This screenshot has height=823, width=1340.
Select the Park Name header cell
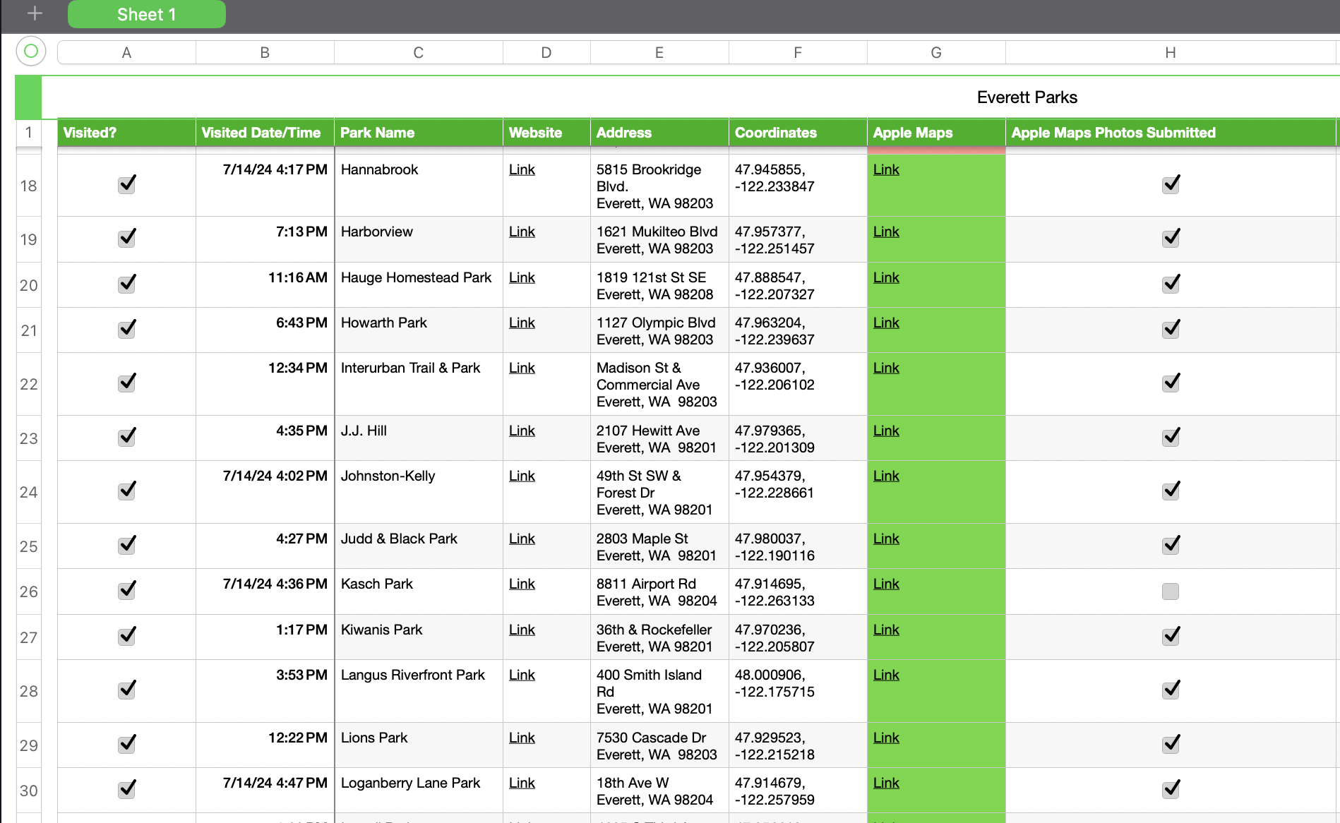[x=418, y=132]
